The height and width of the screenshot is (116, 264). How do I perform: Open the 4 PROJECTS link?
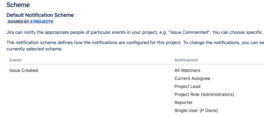point(41,22)
